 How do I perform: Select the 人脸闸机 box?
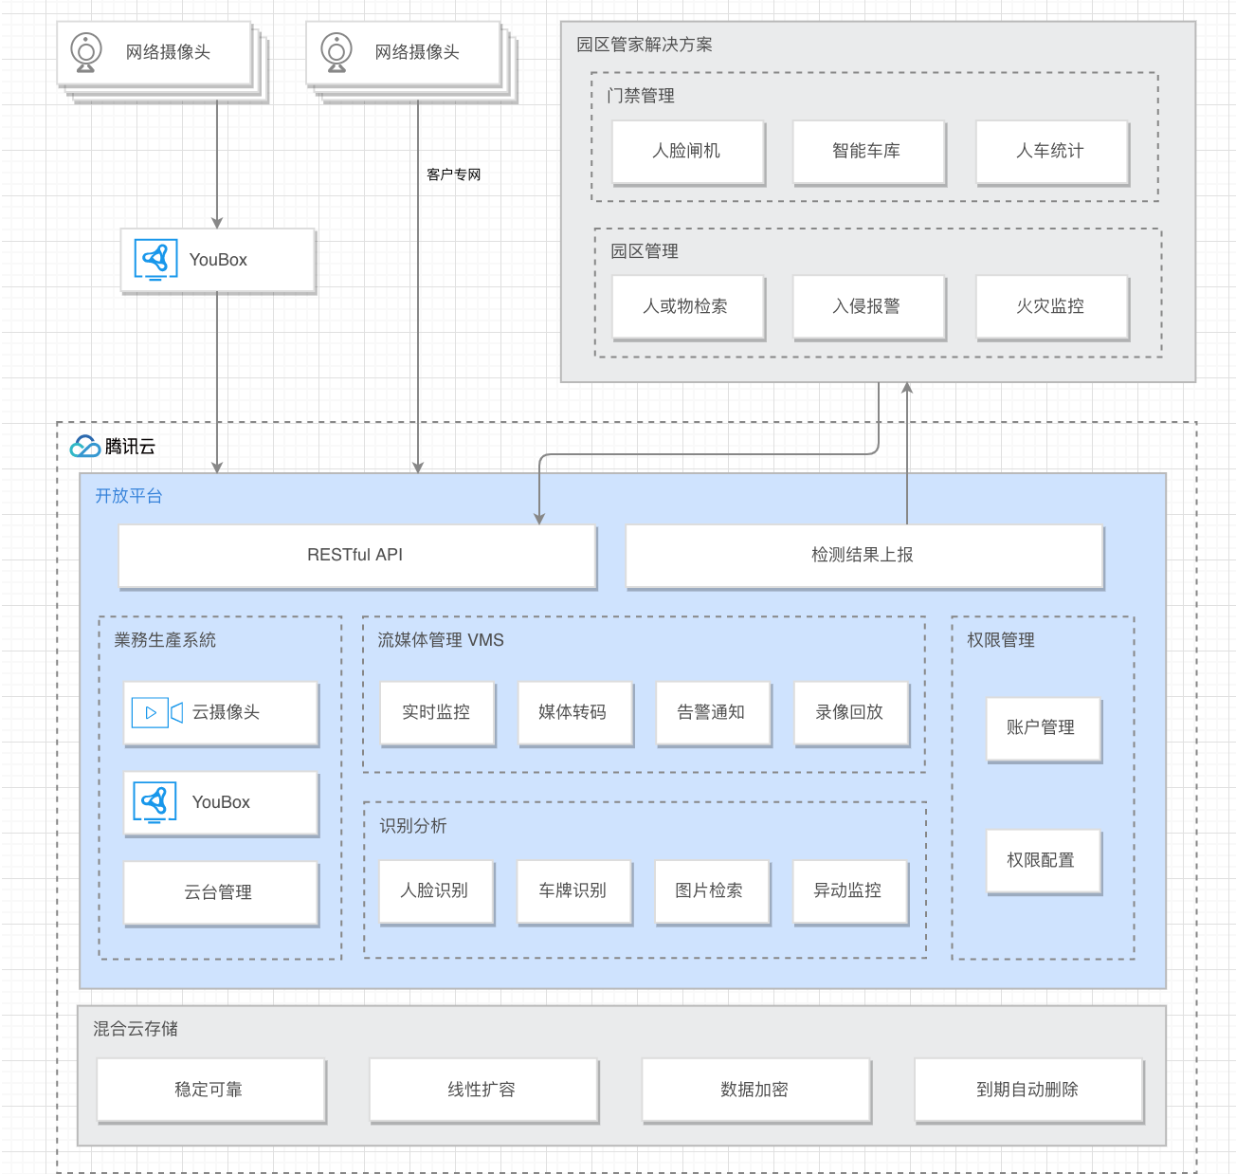point(687,151)
